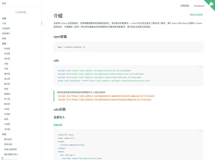
Task: Open the 漏斗图 funnel chart page
Action: coord(7,79)
